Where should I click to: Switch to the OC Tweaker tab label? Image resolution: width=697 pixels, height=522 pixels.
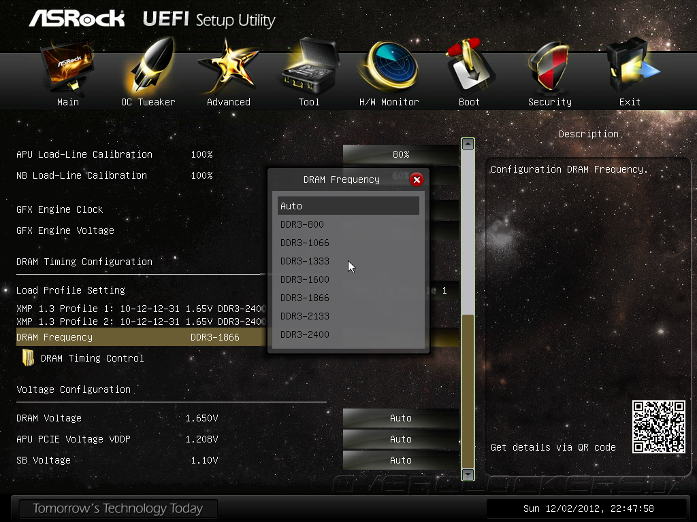[x=148, y=102]
